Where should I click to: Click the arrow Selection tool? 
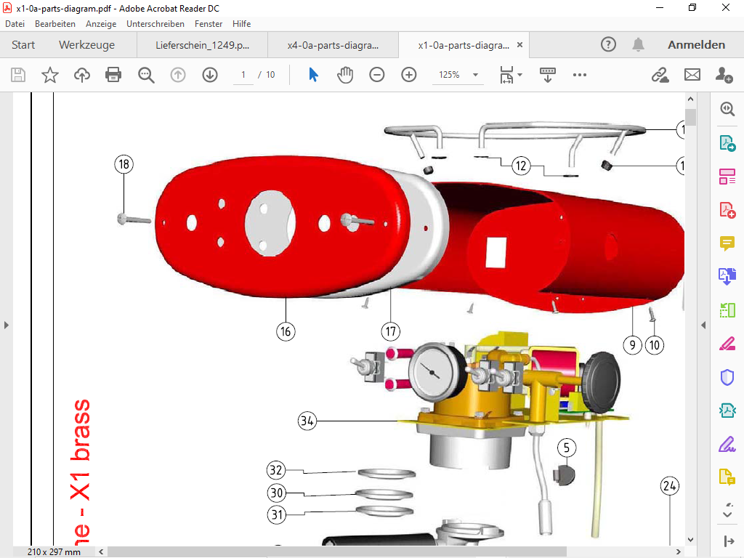313,75
